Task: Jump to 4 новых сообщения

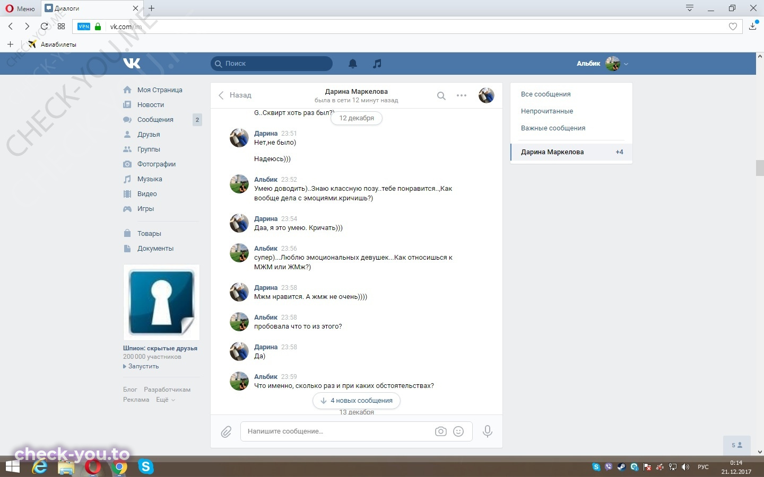Action: point(357,401)
